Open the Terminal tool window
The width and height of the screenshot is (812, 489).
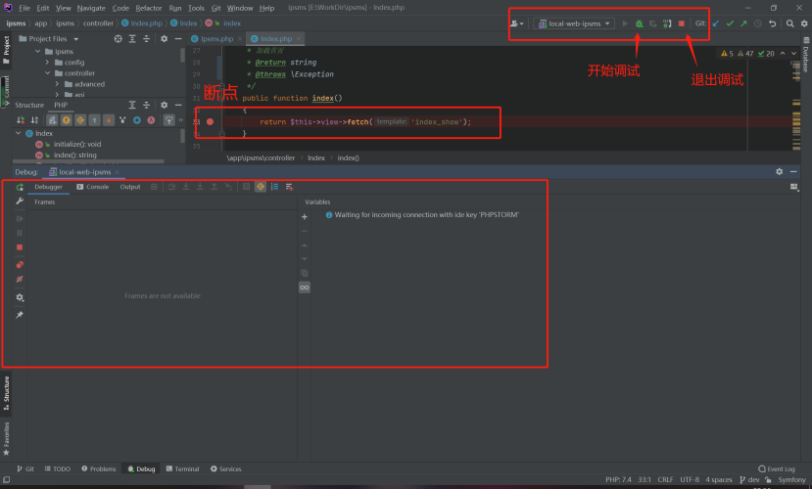182,468
